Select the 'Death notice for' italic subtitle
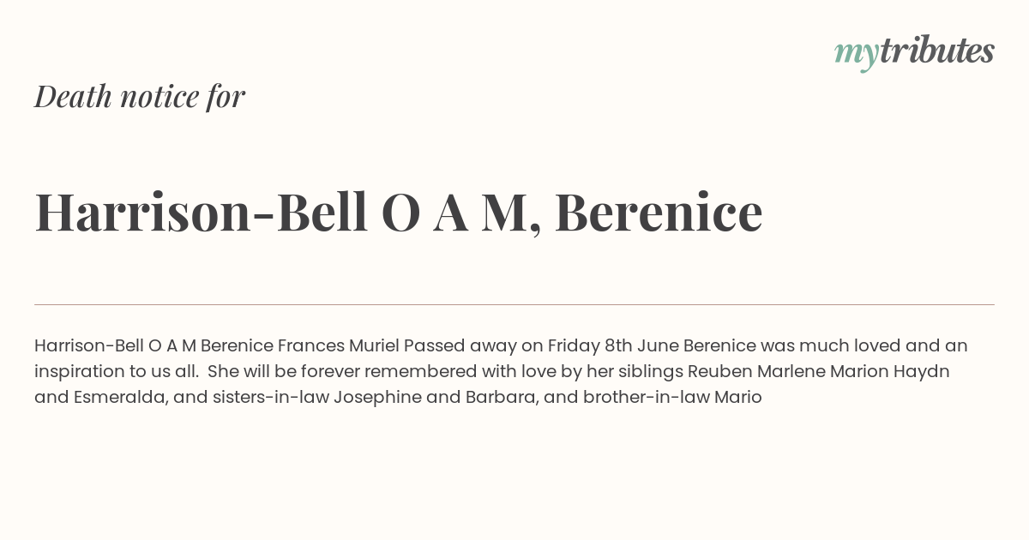 point(140,96)
